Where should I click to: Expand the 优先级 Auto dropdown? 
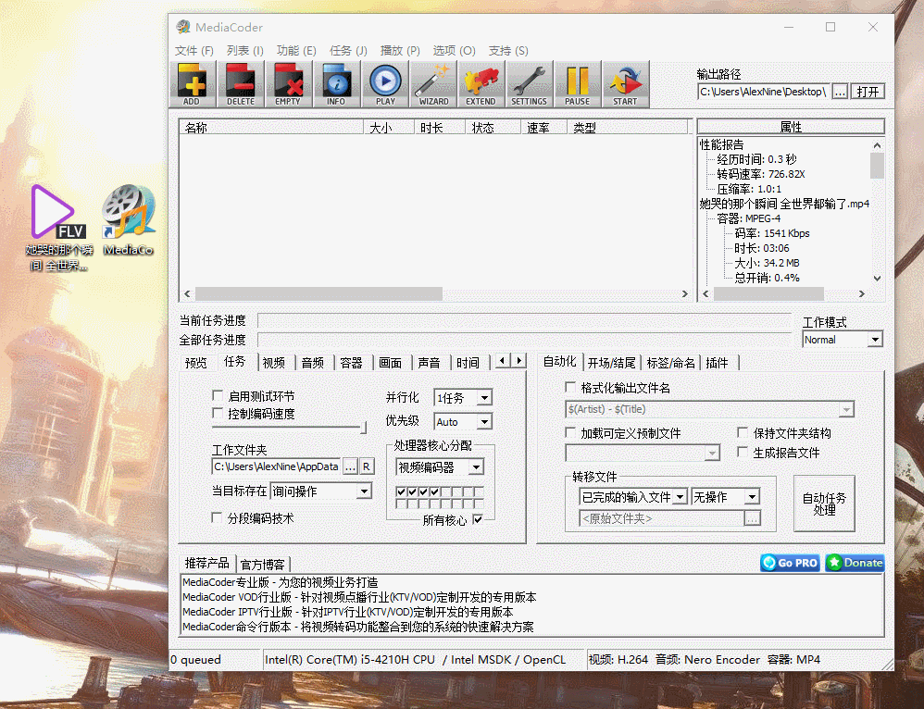tap(463, 422)
